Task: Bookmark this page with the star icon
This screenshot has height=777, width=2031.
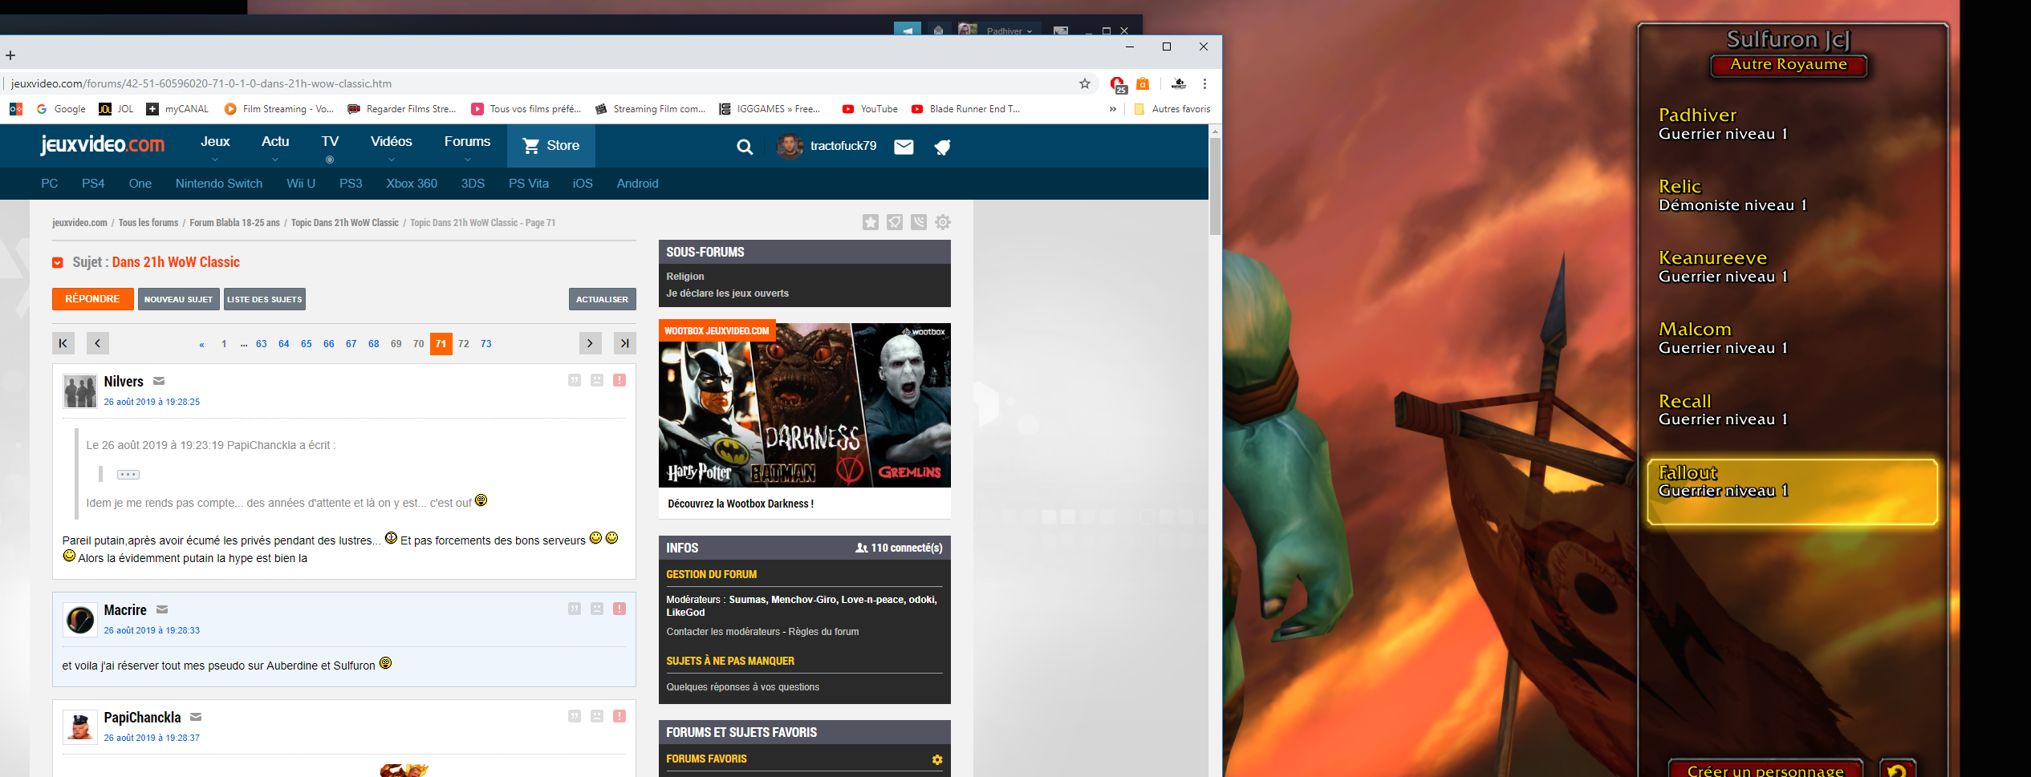Action: pos(1085,83)
